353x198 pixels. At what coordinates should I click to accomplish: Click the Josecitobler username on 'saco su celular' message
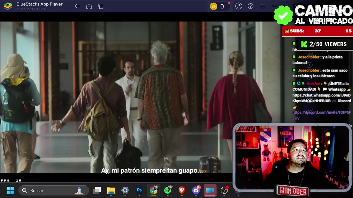tap(309, 70)
